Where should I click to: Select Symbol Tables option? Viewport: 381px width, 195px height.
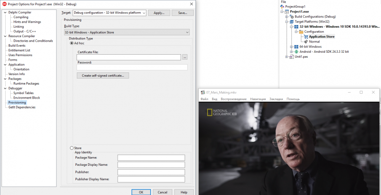coord(24,93)
